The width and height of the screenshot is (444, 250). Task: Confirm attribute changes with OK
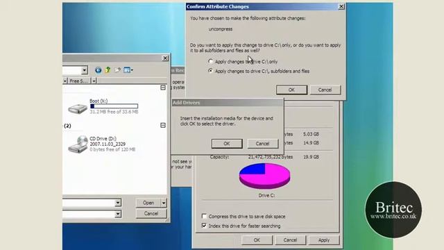click(x=291, y=90)
